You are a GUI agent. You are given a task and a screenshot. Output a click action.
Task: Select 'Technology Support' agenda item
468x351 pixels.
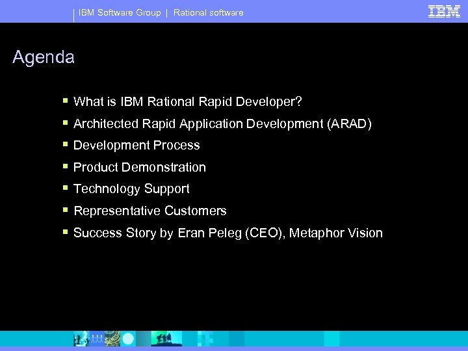click(131, 189)
